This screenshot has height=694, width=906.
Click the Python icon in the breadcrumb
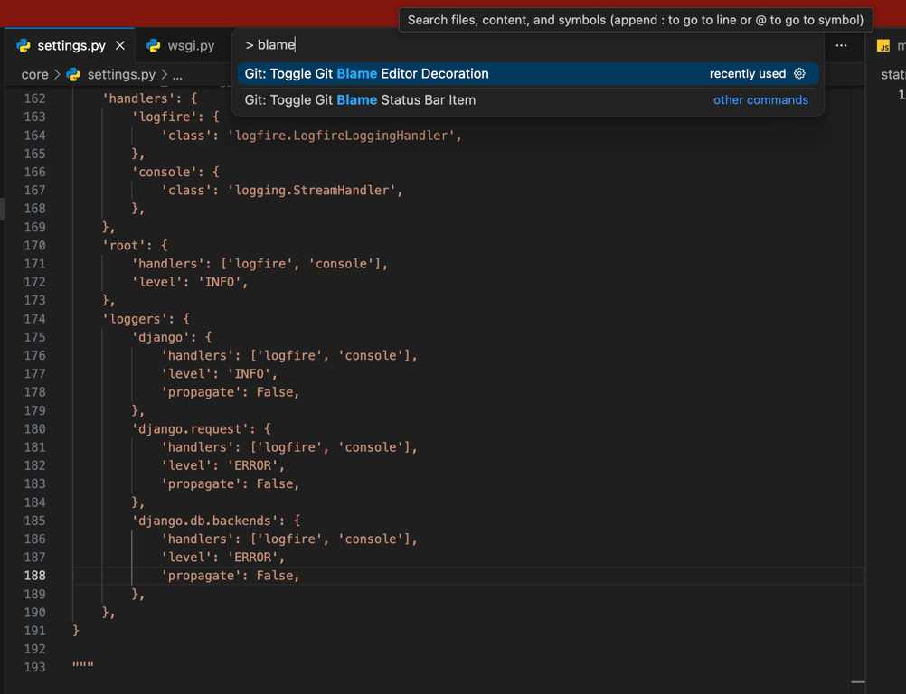[x=73, y=74]
